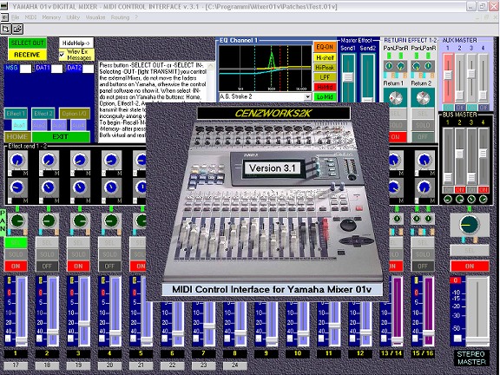The image size is (500, 375).
Task: Click channel 3 lower effect send knob
Action: tap(80, 187)
